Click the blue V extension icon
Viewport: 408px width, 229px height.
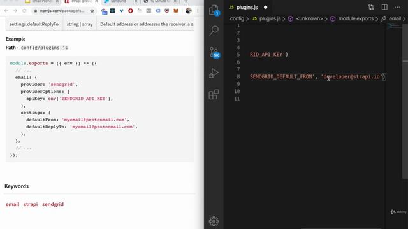[x=122, y=11]
